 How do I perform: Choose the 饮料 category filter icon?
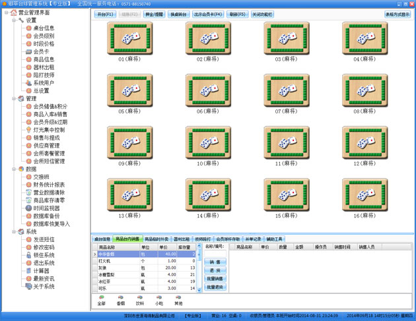(x=139, y=298)
